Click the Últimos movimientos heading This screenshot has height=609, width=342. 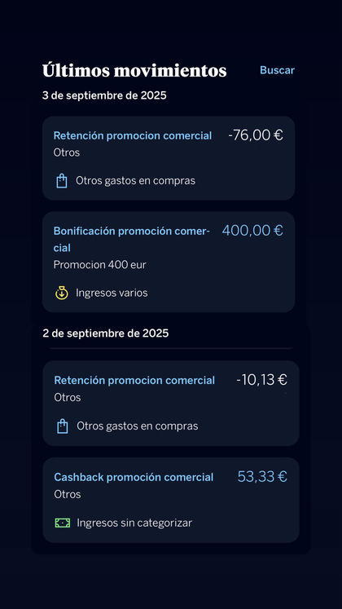point(134,71)
